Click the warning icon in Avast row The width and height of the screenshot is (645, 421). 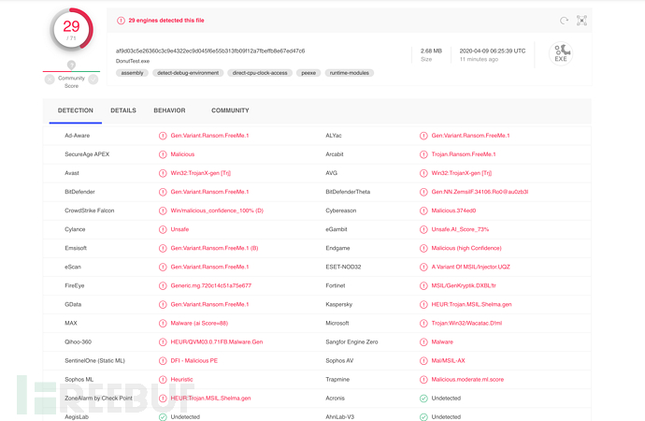pos(163,173)
